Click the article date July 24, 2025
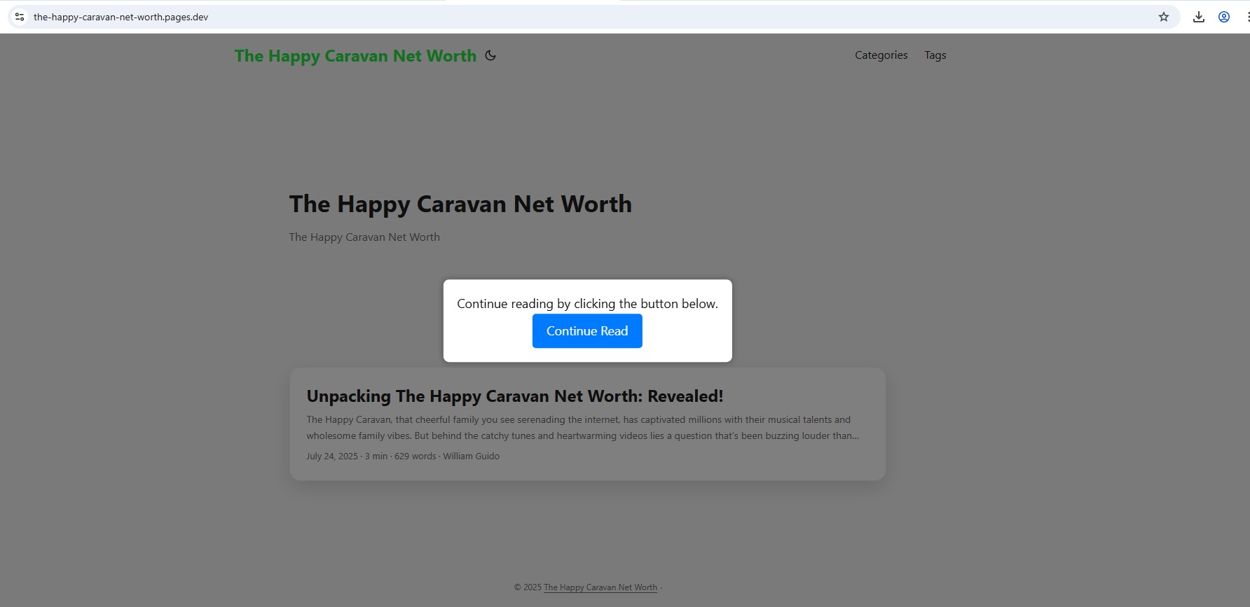1250x607 pixels. [x=332, y=456]
